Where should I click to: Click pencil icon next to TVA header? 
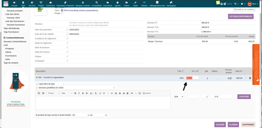pyautogui.click(x=183, y=71)
